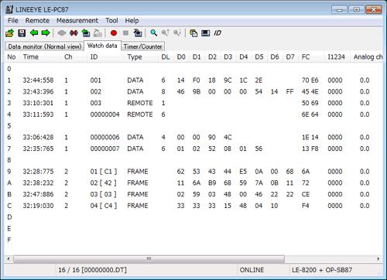
Task: Click ID 00000004 cell
Action: [x=104, y=114]
